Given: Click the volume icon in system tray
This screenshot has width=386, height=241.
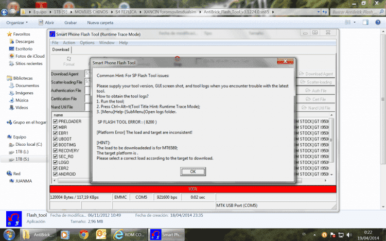Looking at the screenshot, I should click(x=349, y=235).
